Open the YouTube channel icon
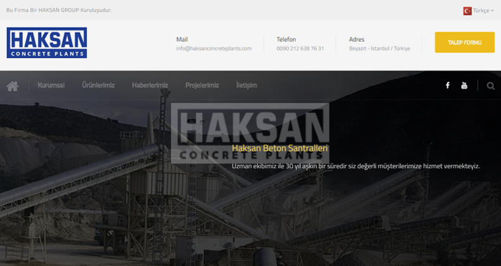The image size is (501, 266). click(x=464, y=85)
